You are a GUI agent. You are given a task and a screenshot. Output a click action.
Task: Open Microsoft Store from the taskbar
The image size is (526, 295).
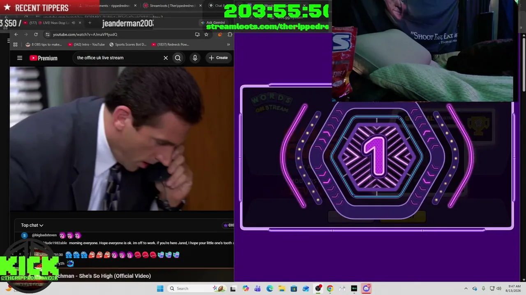pos(294,288)
